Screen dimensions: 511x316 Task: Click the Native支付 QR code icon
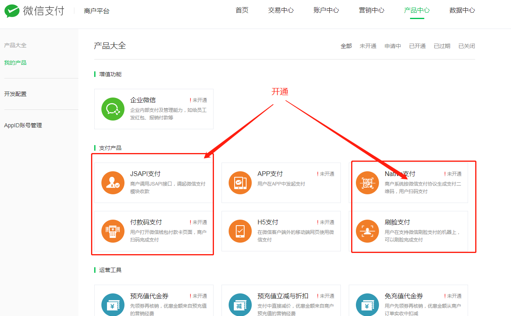pos(367,183)
